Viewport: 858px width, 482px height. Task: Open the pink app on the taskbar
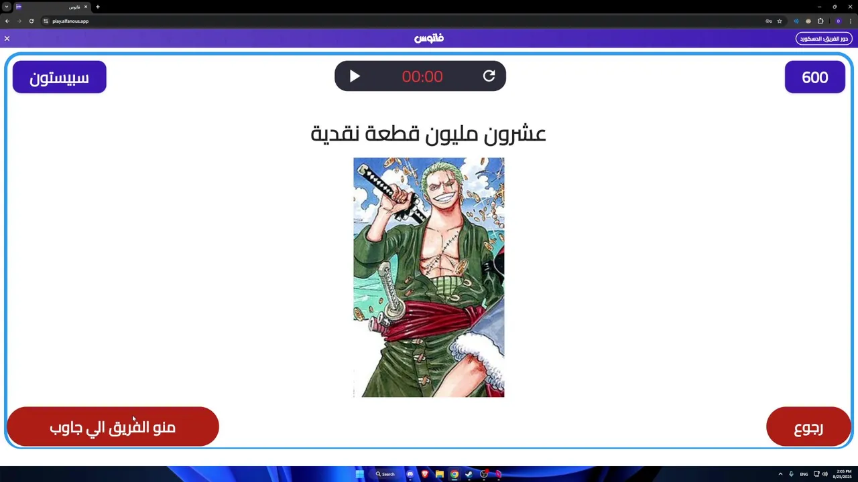pos(499,474)
